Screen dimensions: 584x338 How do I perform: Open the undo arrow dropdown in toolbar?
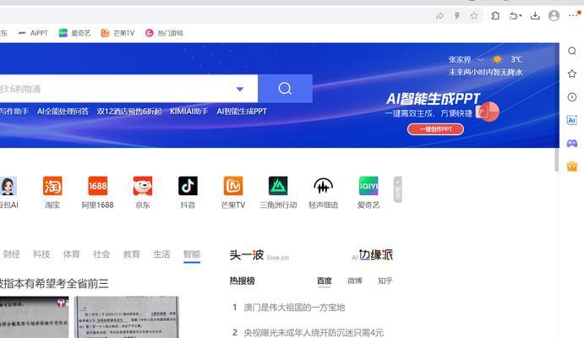(516, 16)
